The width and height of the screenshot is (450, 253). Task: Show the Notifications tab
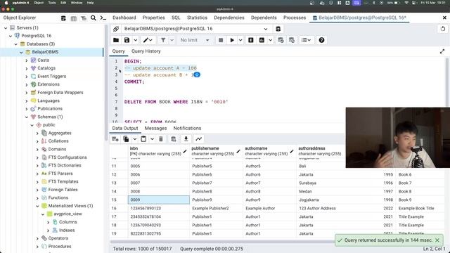(187, 128)
